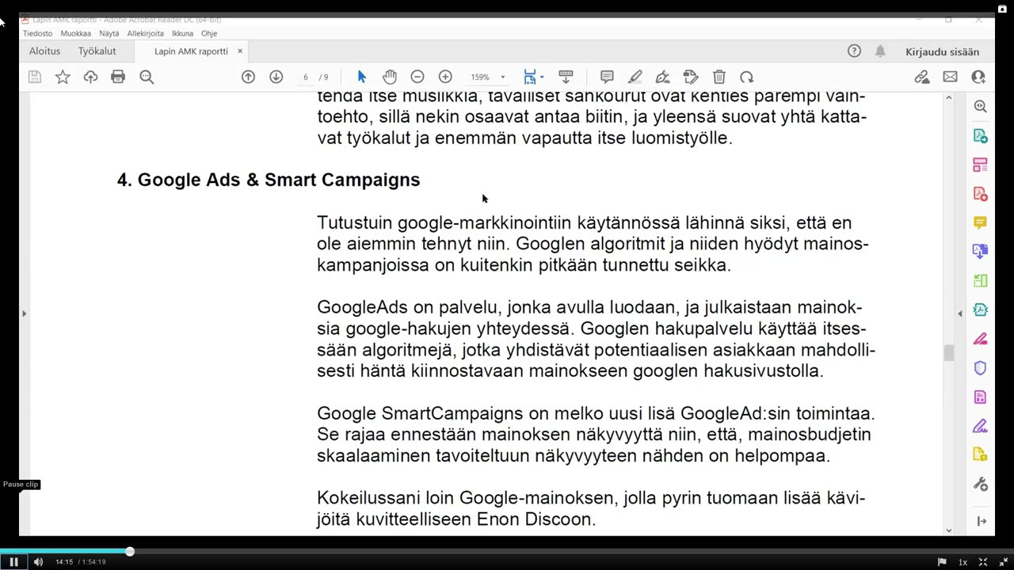The image size is (1014, 570).
Task: Open the search magnifier tool in the right pane
Action: pyautogui.click(x=980, y=106)
